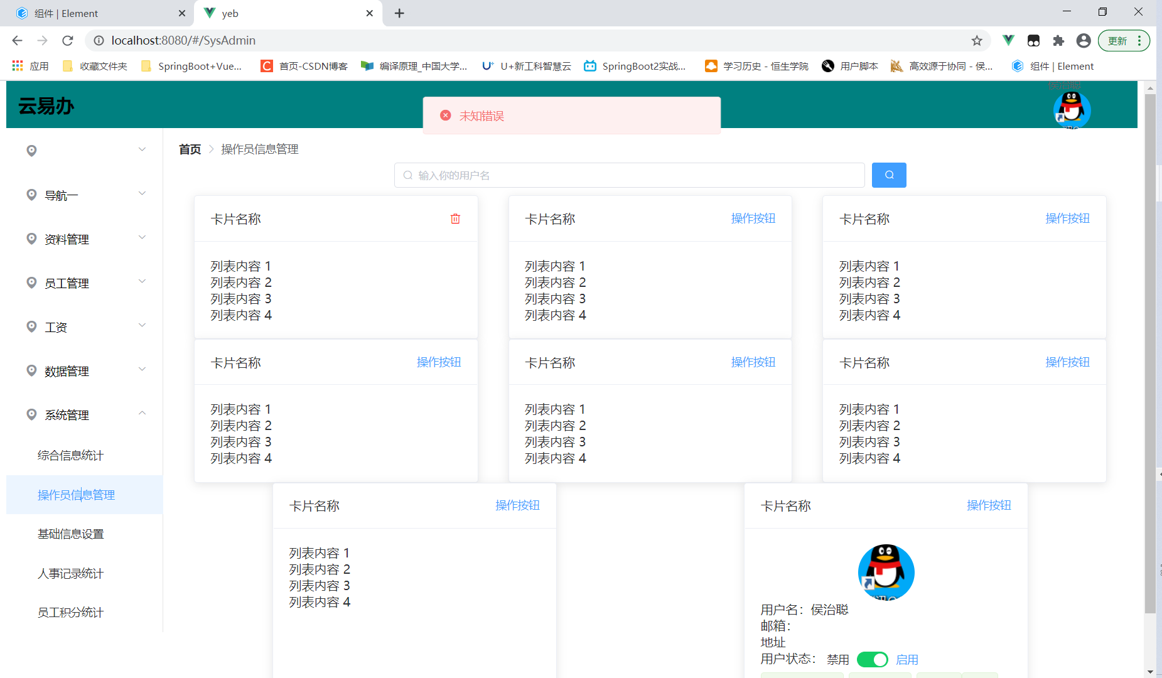The width and height of the screenshot is (1162, 678).
Task: Expand the 工资 menu section
Action: [55, 326]
